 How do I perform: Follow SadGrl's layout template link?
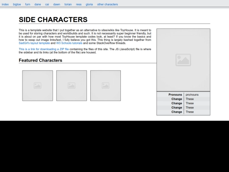(x=34, y=43)
